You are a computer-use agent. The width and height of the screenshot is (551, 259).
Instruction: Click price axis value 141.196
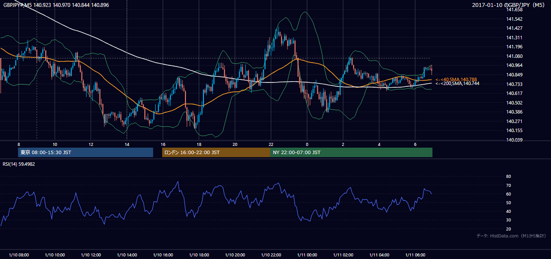[x=515, y=47]
